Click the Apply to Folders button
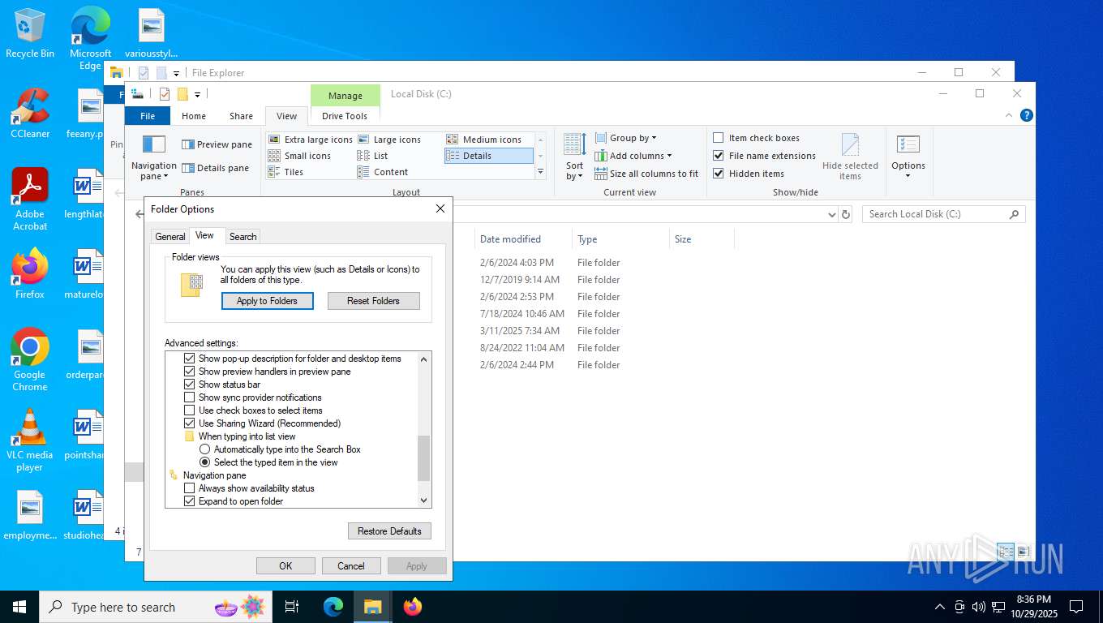Image resolution: width=1103 pixels, height=623 pixels. pos(267,301)
